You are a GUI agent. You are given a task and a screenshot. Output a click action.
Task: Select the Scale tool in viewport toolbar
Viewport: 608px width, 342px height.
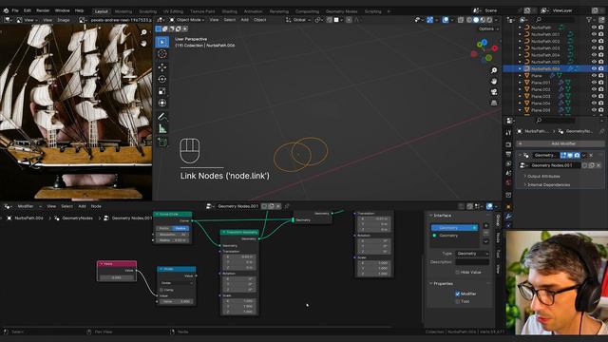click(162, 91)
